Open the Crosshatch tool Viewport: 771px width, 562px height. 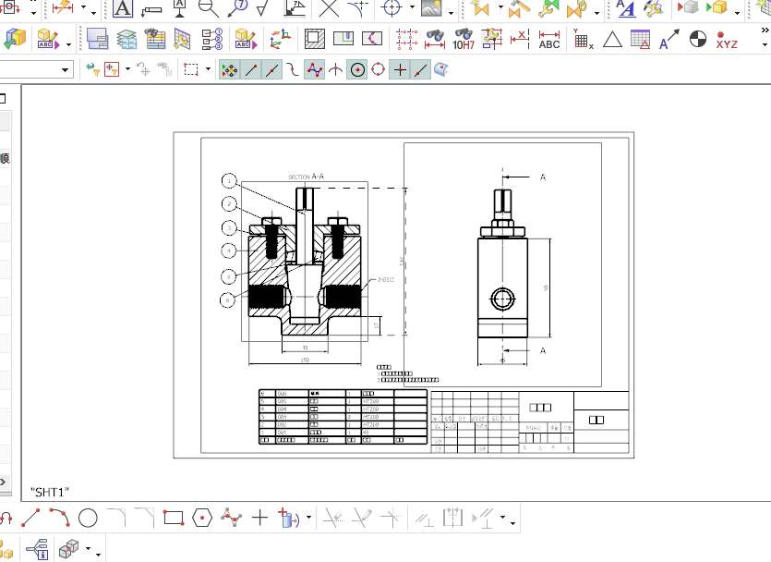[315, 39]
